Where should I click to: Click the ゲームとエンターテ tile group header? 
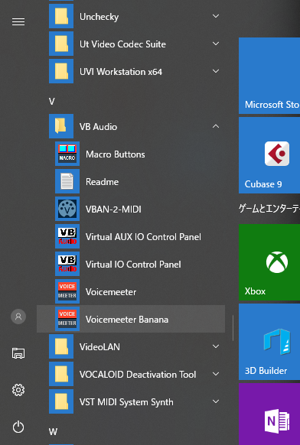click(x=269, y=210)
